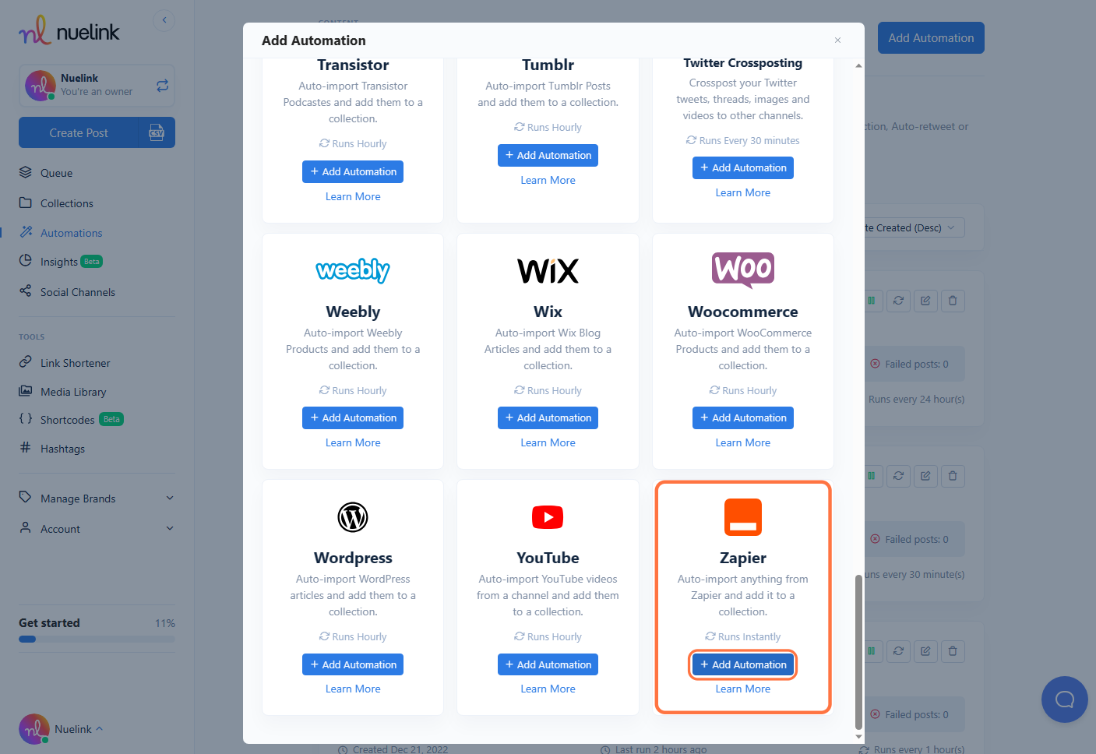Click trash icon on third automation row
This screenshot has width=1096, height=754.
(x=953, y=651)
